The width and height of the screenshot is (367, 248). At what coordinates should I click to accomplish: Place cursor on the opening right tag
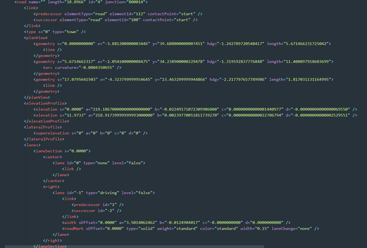click(x=51, y=187)
